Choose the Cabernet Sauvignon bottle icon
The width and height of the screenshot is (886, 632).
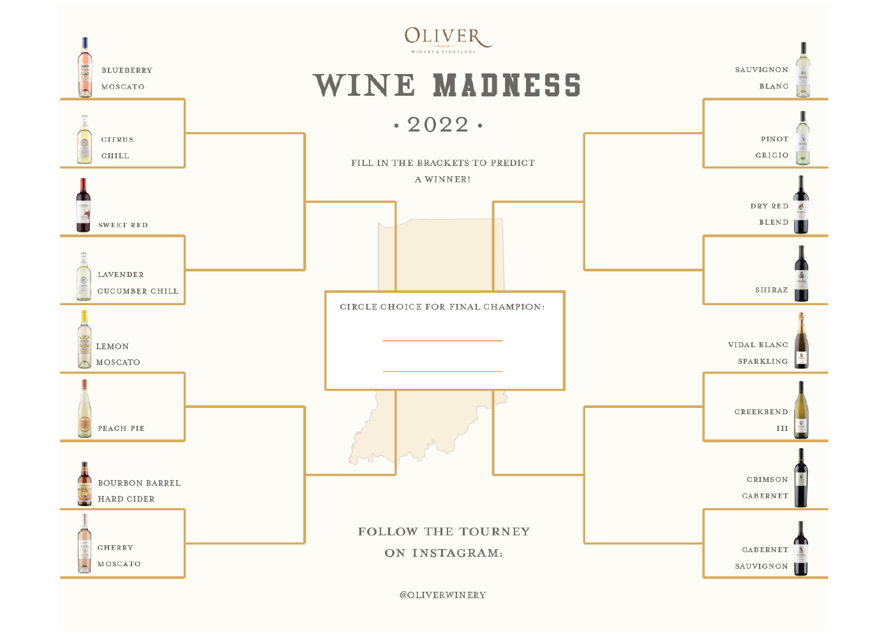click(801, 549)
